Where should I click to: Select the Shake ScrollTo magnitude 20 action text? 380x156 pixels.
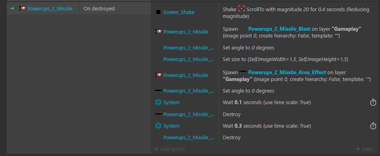tap(296, 13)
